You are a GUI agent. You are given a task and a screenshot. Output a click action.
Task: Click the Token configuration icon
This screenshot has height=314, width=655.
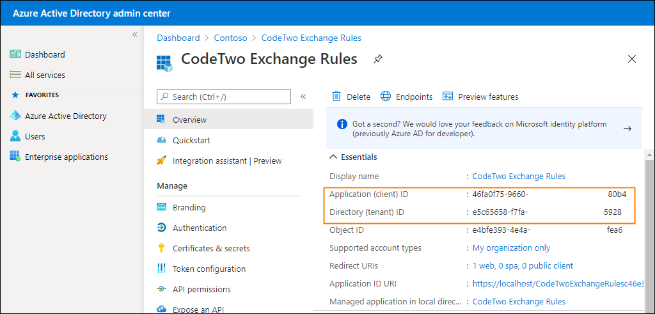tap(161, 269)
